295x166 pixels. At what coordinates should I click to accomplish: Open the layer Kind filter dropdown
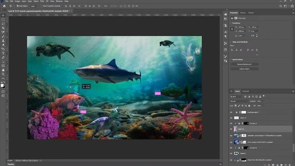pyautogui.click(x=236, y=97)
